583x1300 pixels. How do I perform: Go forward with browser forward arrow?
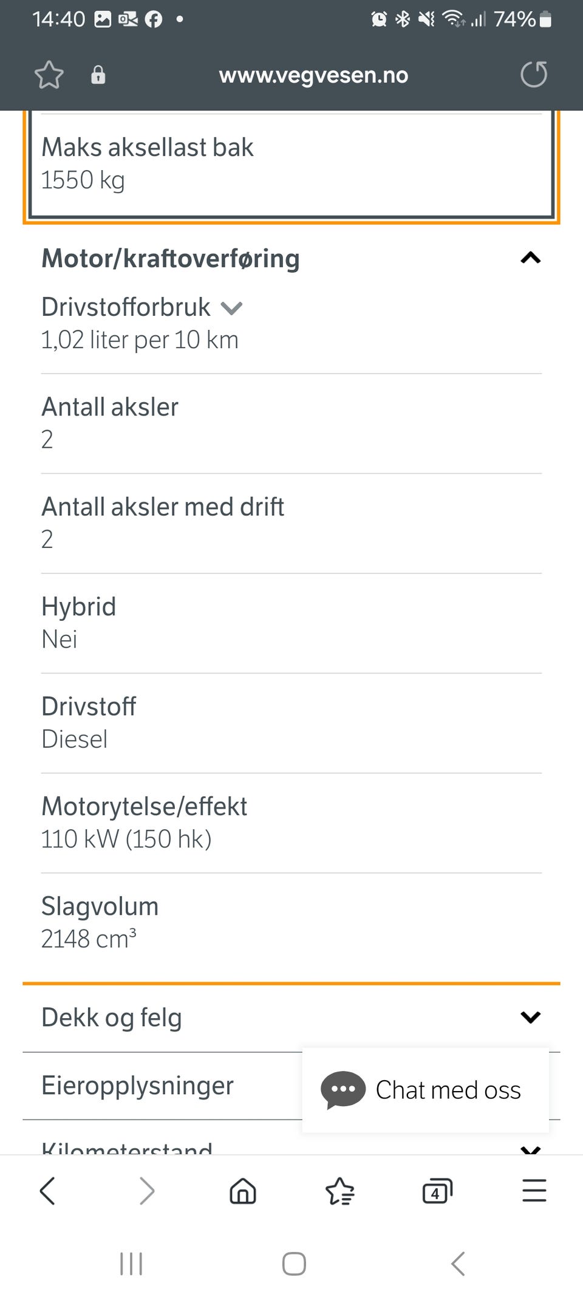tap(146, 1191)
